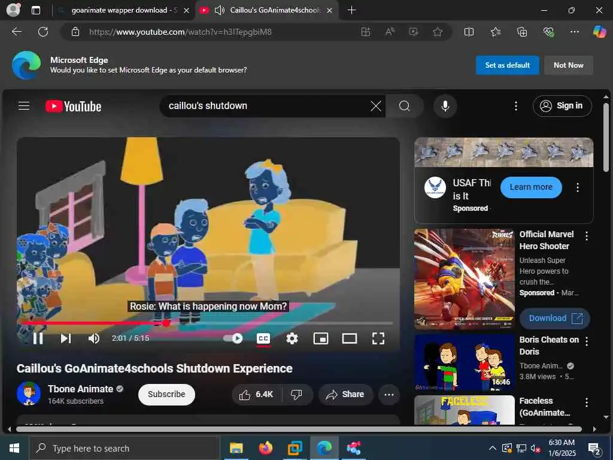This screenshot has width=613, height=460.
Task: Dislike this video
Action: pos(297,394)
